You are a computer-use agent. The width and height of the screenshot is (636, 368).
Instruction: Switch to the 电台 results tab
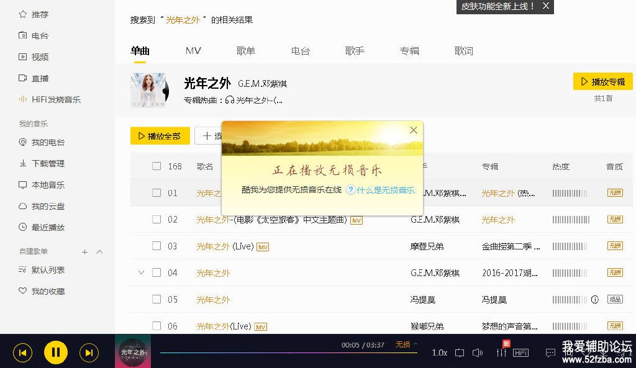click(x=301, y=51)
